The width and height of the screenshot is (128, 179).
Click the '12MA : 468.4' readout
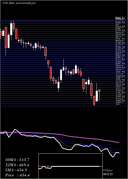[17, 165]
